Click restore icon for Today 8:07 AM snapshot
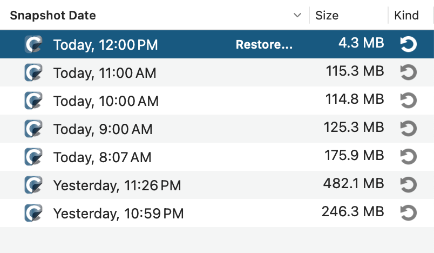The height and width of the screenshot is (253, 434). point(409,157)
